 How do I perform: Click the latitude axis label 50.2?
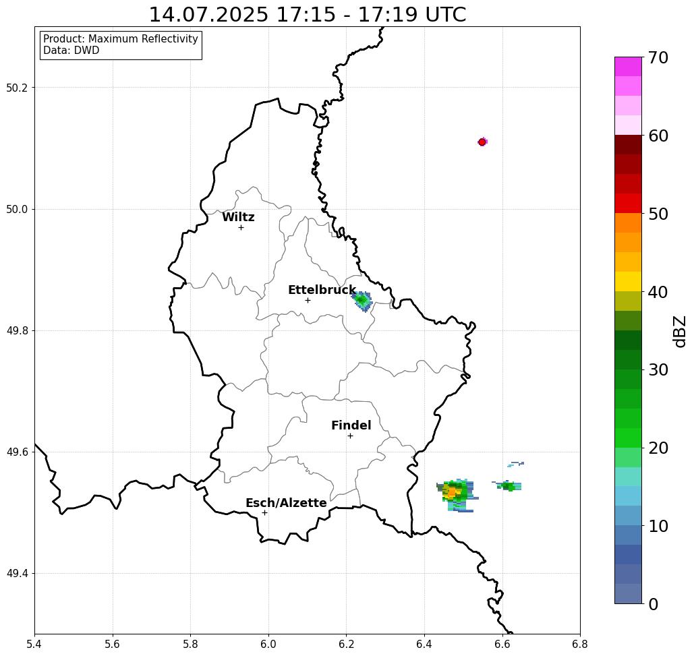point(17,88)
